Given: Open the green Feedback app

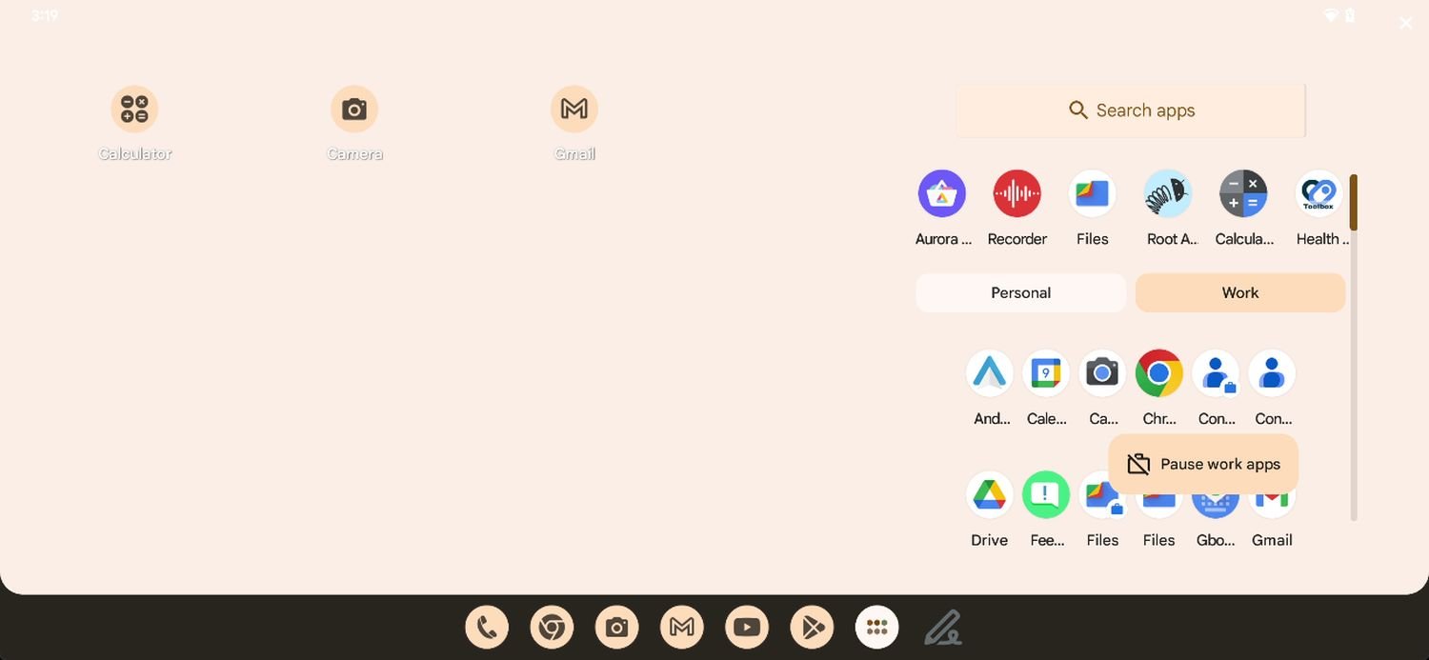Looking at the screenshot, I should click(x=1046, y=495).
